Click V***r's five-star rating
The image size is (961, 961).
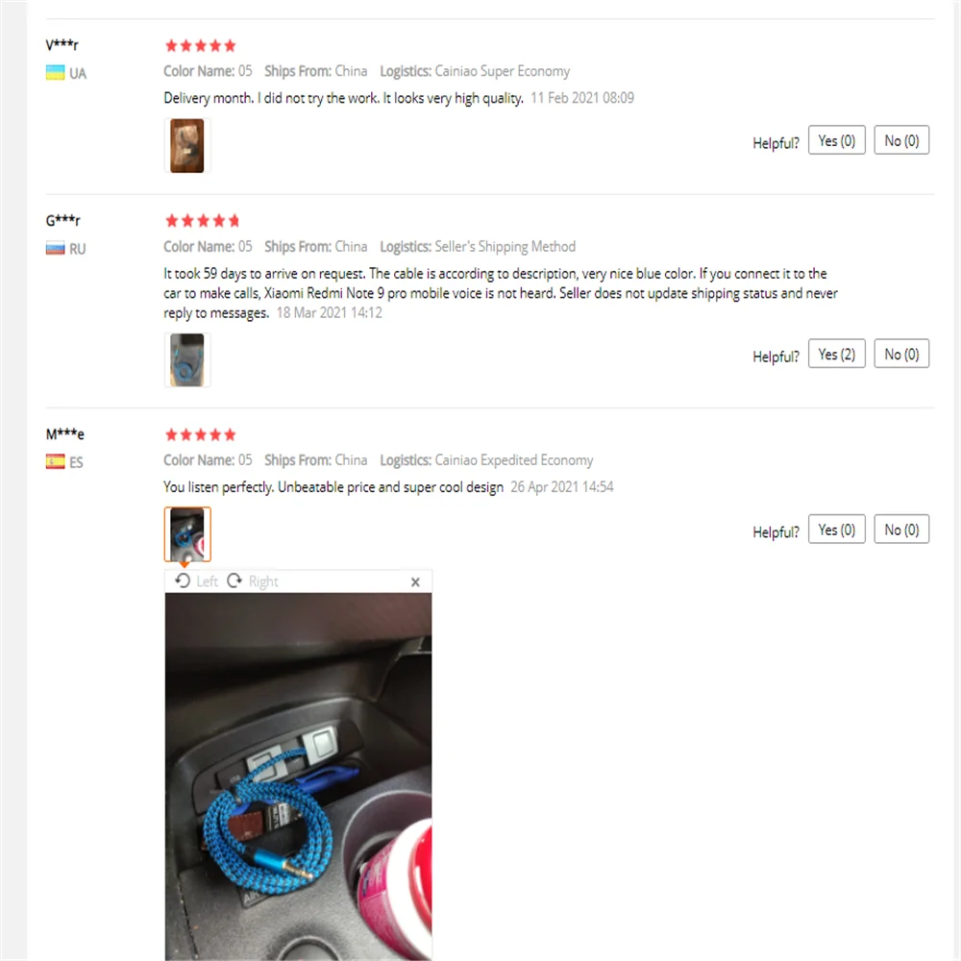(x=201, y=45)
